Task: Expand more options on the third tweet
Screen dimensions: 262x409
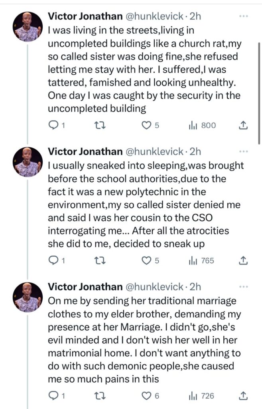Action: [x=243, y=287]
